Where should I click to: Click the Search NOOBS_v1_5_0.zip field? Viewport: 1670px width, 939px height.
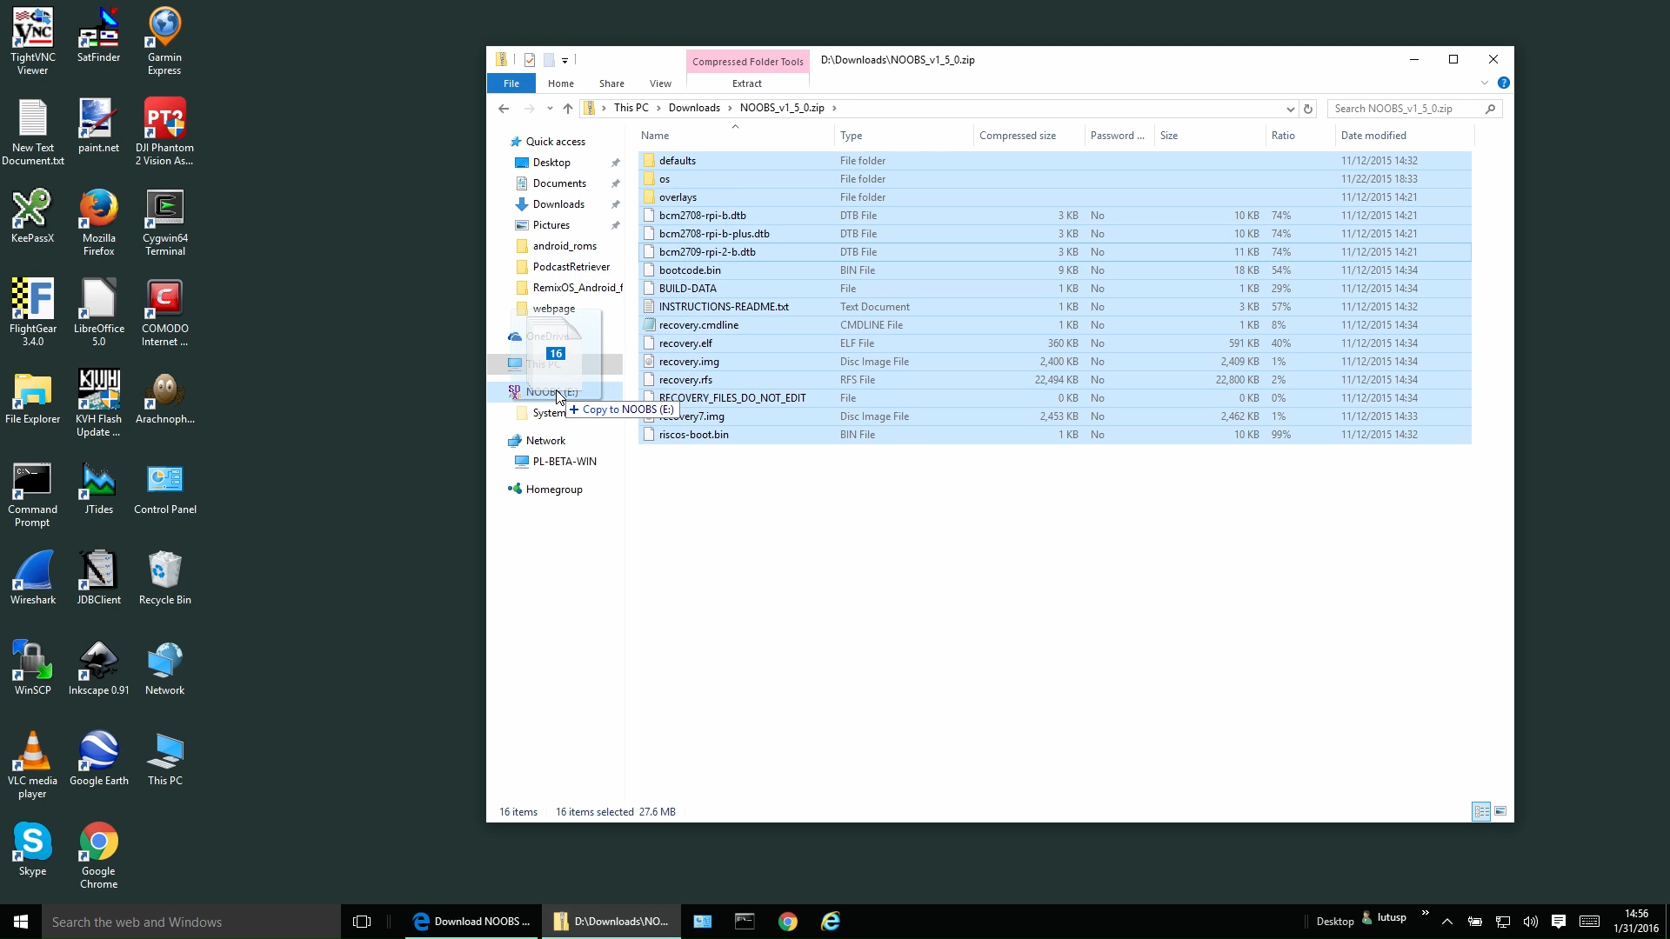[x=1405, y=109]
